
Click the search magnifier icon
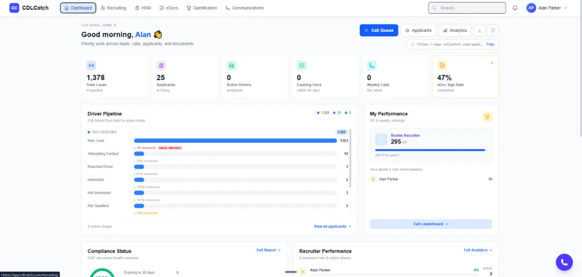tap(434, 8)
